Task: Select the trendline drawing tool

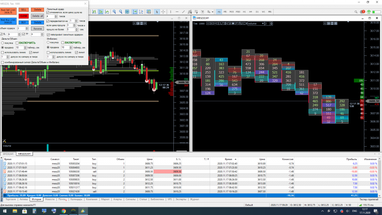Action: tap(183, 11)
